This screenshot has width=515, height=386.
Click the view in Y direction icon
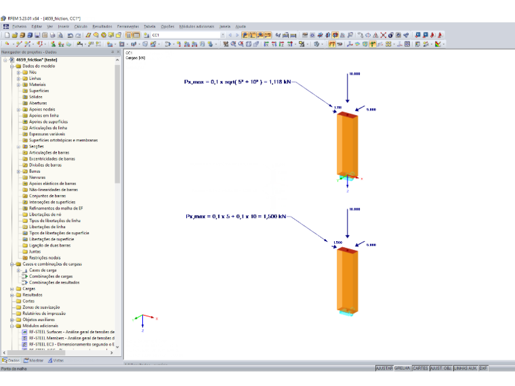tap(274, 44)
